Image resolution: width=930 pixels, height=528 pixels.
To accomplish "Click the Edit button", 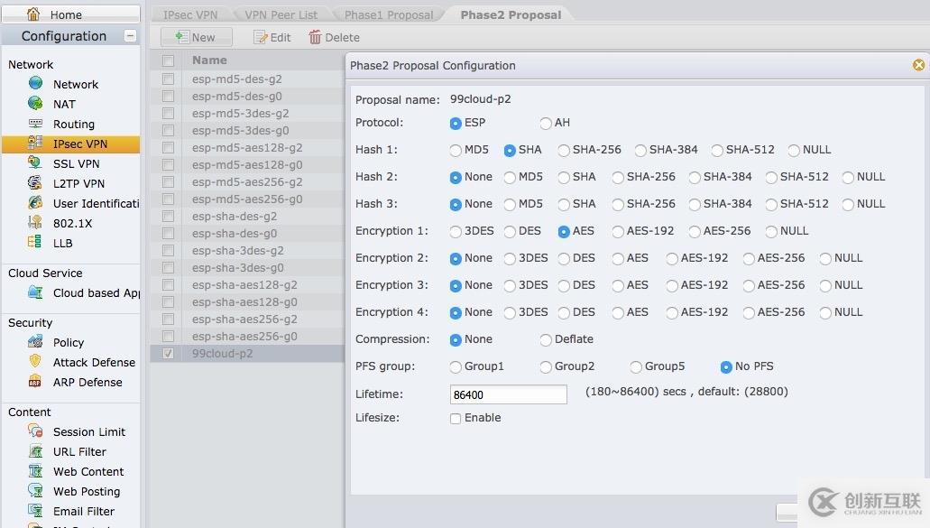I will (272, 37).
